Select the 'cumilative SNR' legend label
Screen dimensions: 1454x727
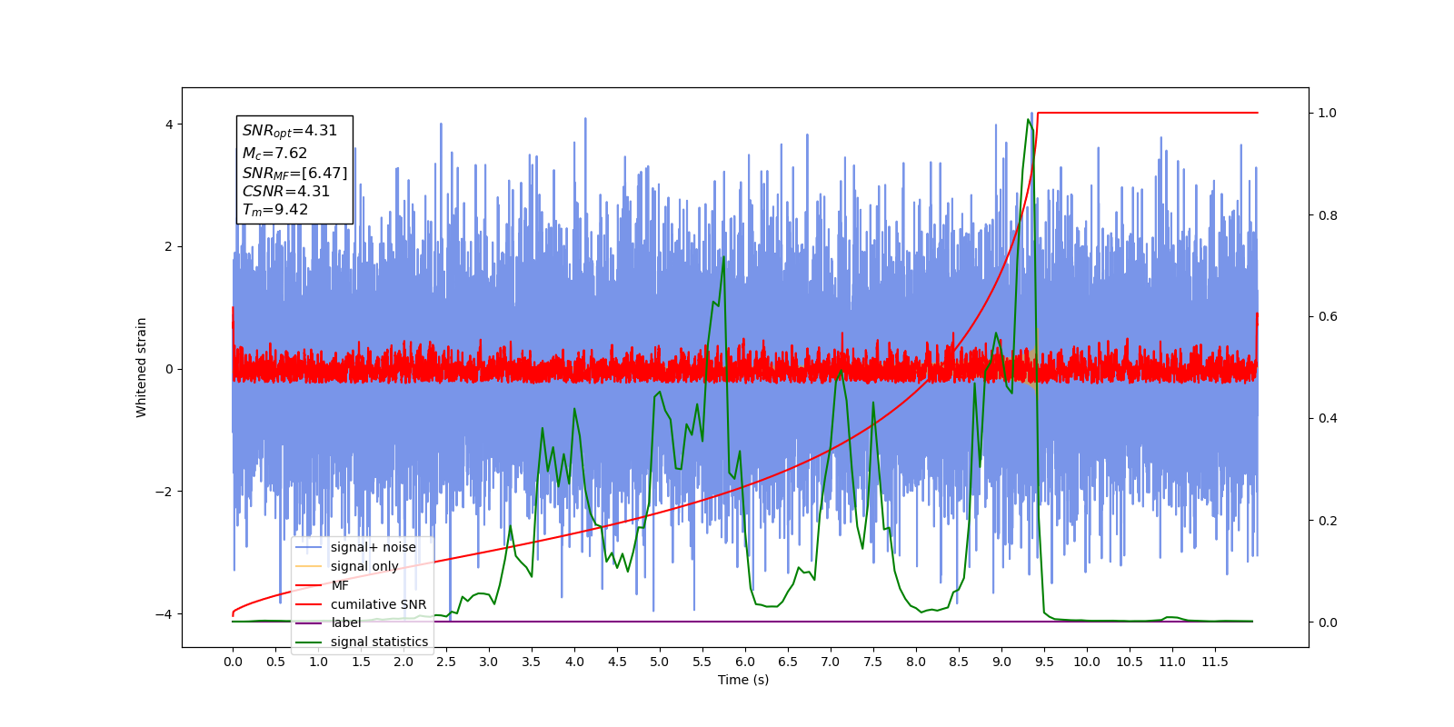click(378, 604)
